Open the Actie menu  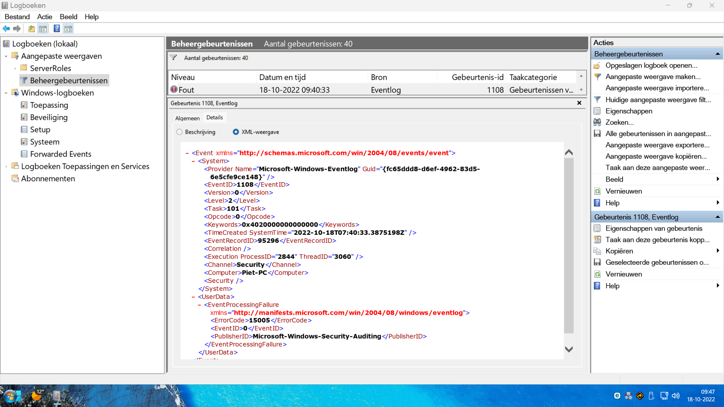click(x=44, y=17)
